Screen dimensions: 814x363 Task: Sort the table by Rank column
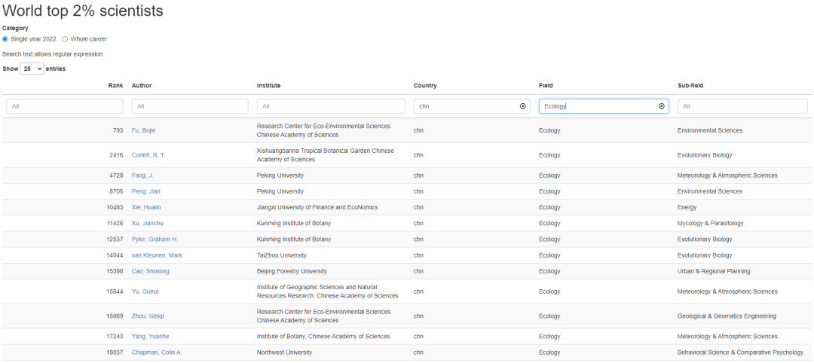[x=115, y=86]
